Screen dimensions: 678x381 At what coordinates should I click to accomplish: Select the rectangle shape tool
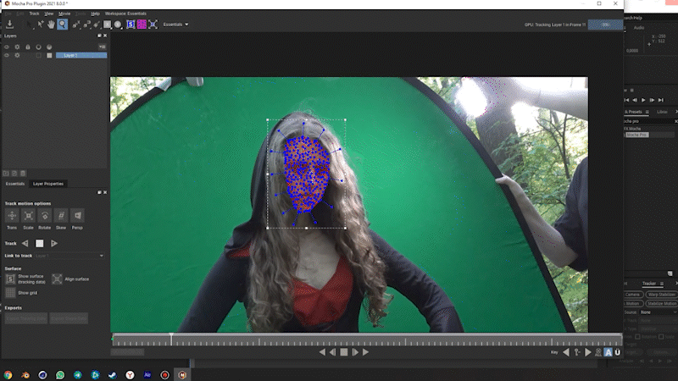point(107,25)
